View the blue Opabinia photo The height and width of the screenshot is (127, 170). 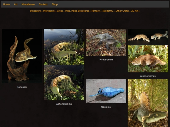(x=106, y=91)
